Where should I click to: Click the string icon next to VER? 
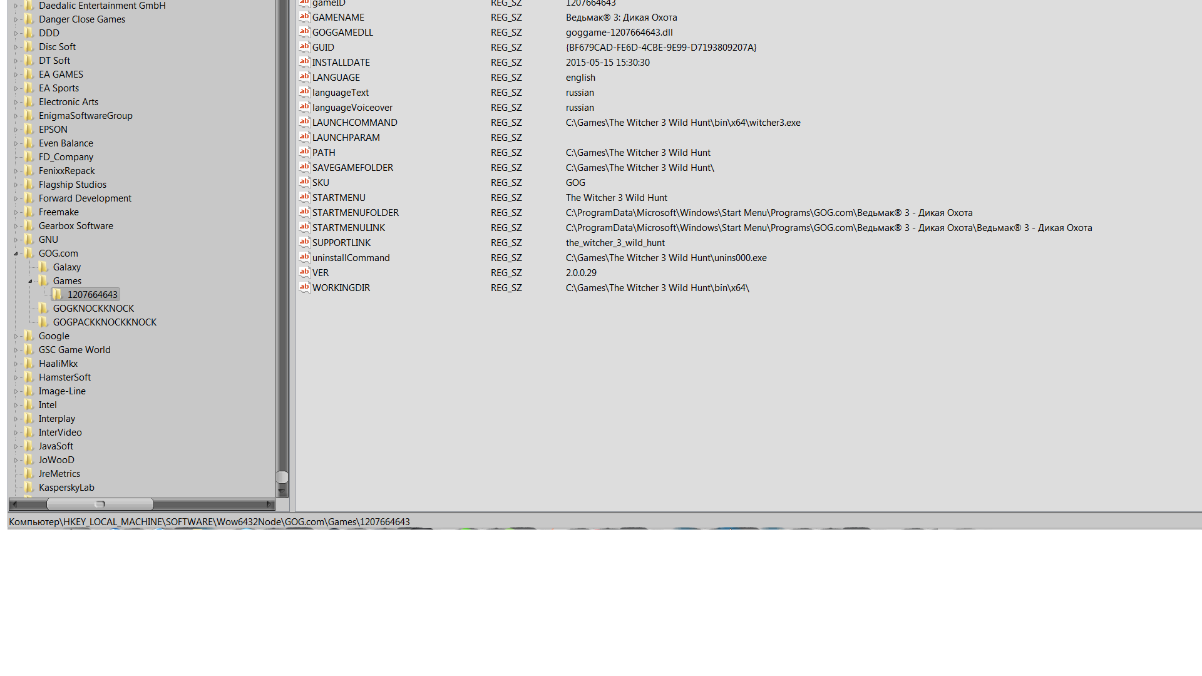(304, 272)
